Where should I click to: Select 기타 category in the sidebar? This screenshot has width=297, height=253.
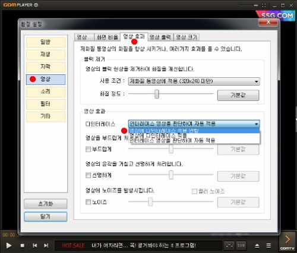pyautogui.click(x=46, y=116)
